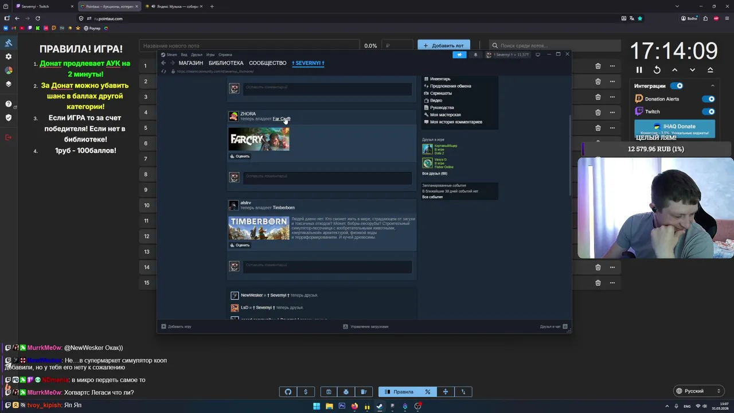734x413 pixels.
Task: Click the Добавить лот button
Action: tap(444, 45)
